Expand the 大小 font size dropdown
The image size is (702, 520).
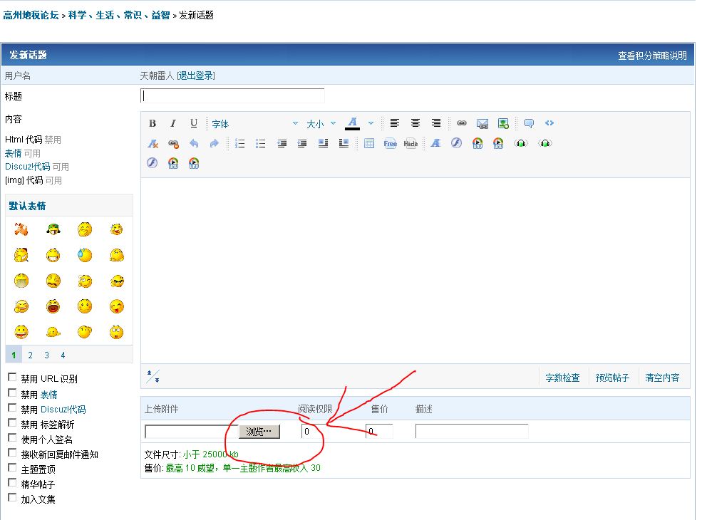click(x=321, y=124)
